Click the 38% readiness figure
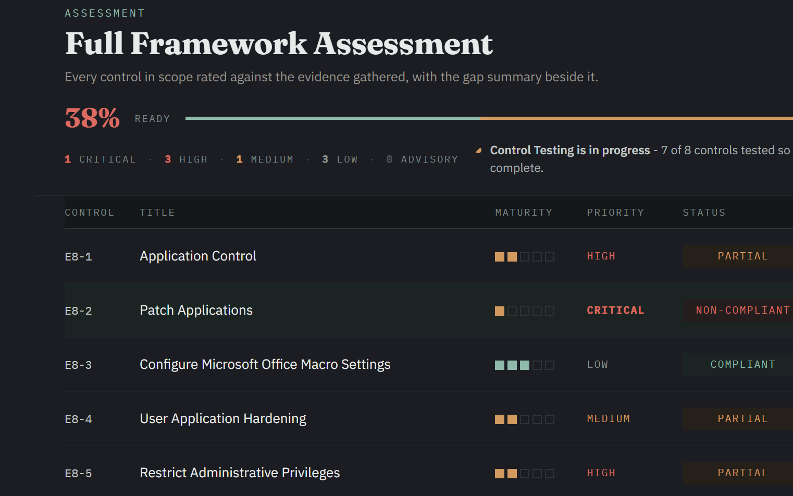Image resolution: width=793 pixels, height=496 pixels. [x=92, y=118]
